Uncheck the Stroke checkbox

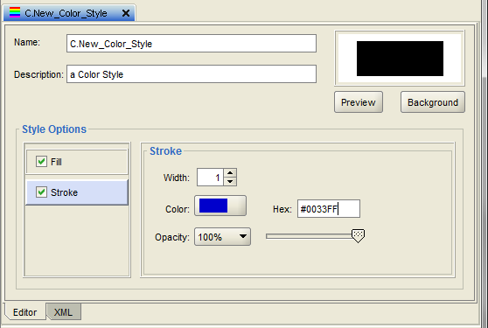click(x=41, y=192)
